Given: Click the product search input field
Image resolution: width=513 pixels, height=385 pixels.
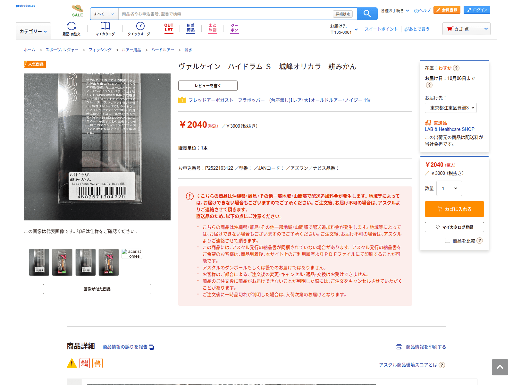Looking at the screenshot, I should pyautogui.click(x=226, y=14).
